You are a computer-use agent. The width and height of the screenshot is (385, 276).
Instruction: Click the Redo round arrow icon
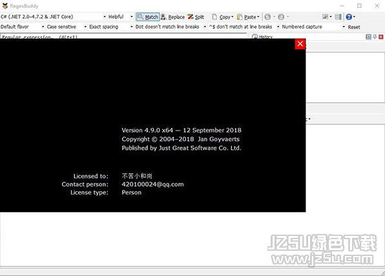(x=281, y=17)
